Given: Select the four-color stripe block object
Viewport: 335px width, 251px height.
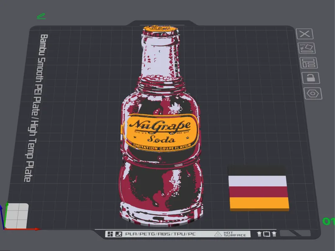Looking at the screenshot, I should (258, 188).
